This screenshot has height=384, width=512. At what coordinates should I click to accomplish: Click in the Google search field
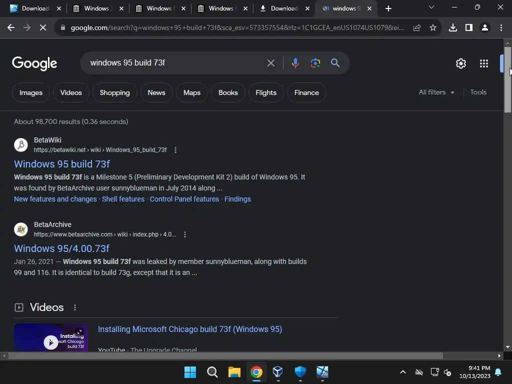tap(176, 62)
